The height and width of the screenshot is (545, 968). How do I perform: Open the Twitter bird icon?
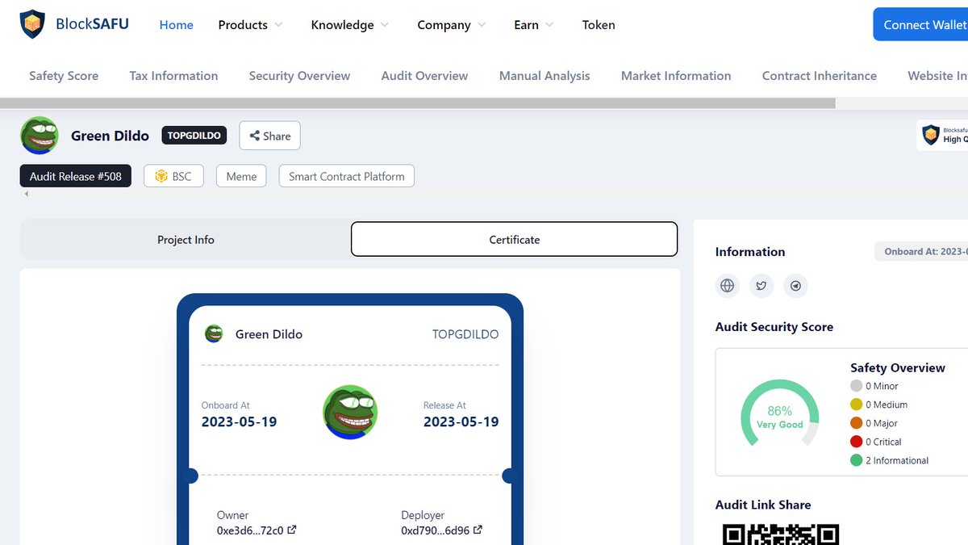click(x=761, y=286)
